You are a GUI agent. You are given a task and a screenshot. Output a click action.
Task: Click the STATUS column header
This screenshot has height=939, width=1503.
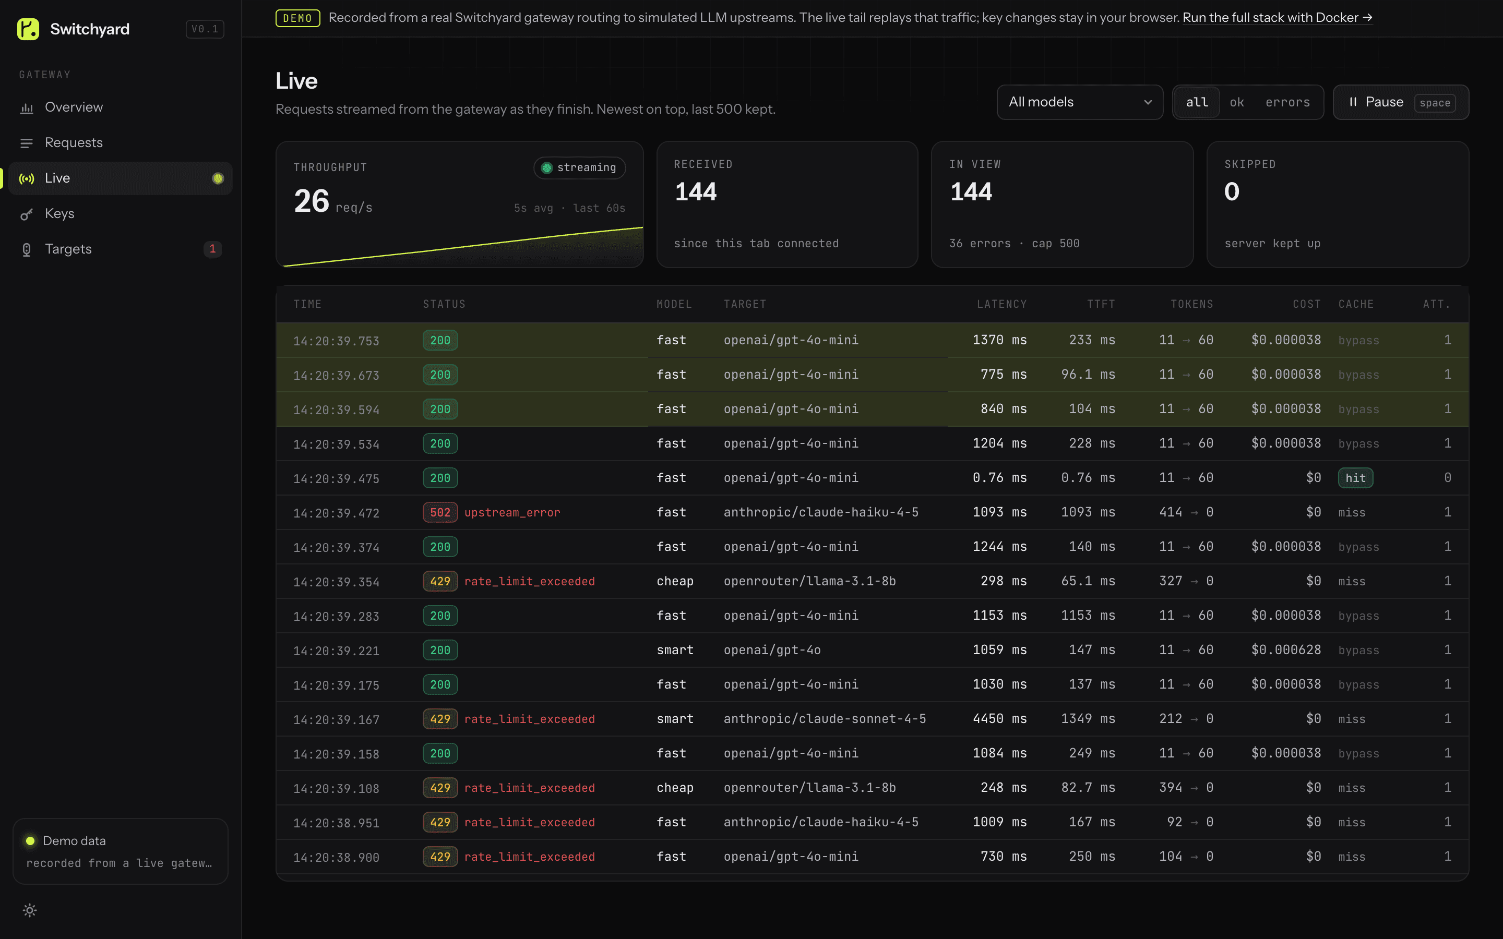(444, 304)
